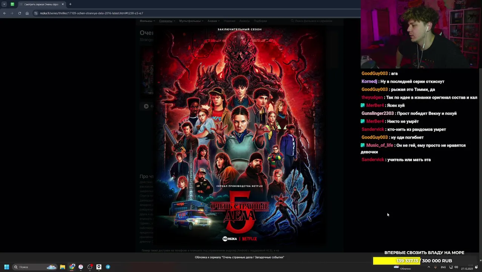Click Sandervick on the 'учитель или мать эта' line
This screenshot has width=482, height=272.
[373, 160]
